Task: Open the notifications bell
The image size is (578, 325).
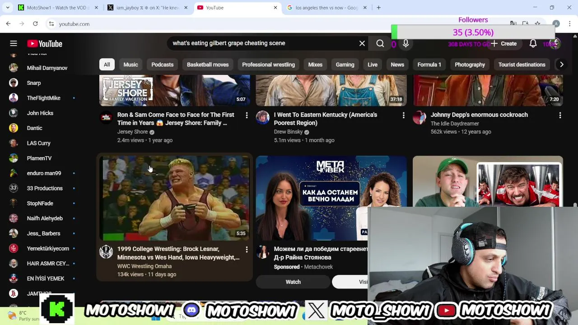Action: pyautogui.click(x=533, y=43)
